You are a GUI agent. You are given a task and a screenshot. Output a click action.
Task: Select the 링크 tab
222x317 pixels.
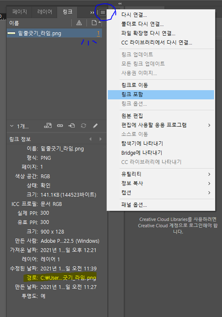pyautogui.click(x=68, y=12)
